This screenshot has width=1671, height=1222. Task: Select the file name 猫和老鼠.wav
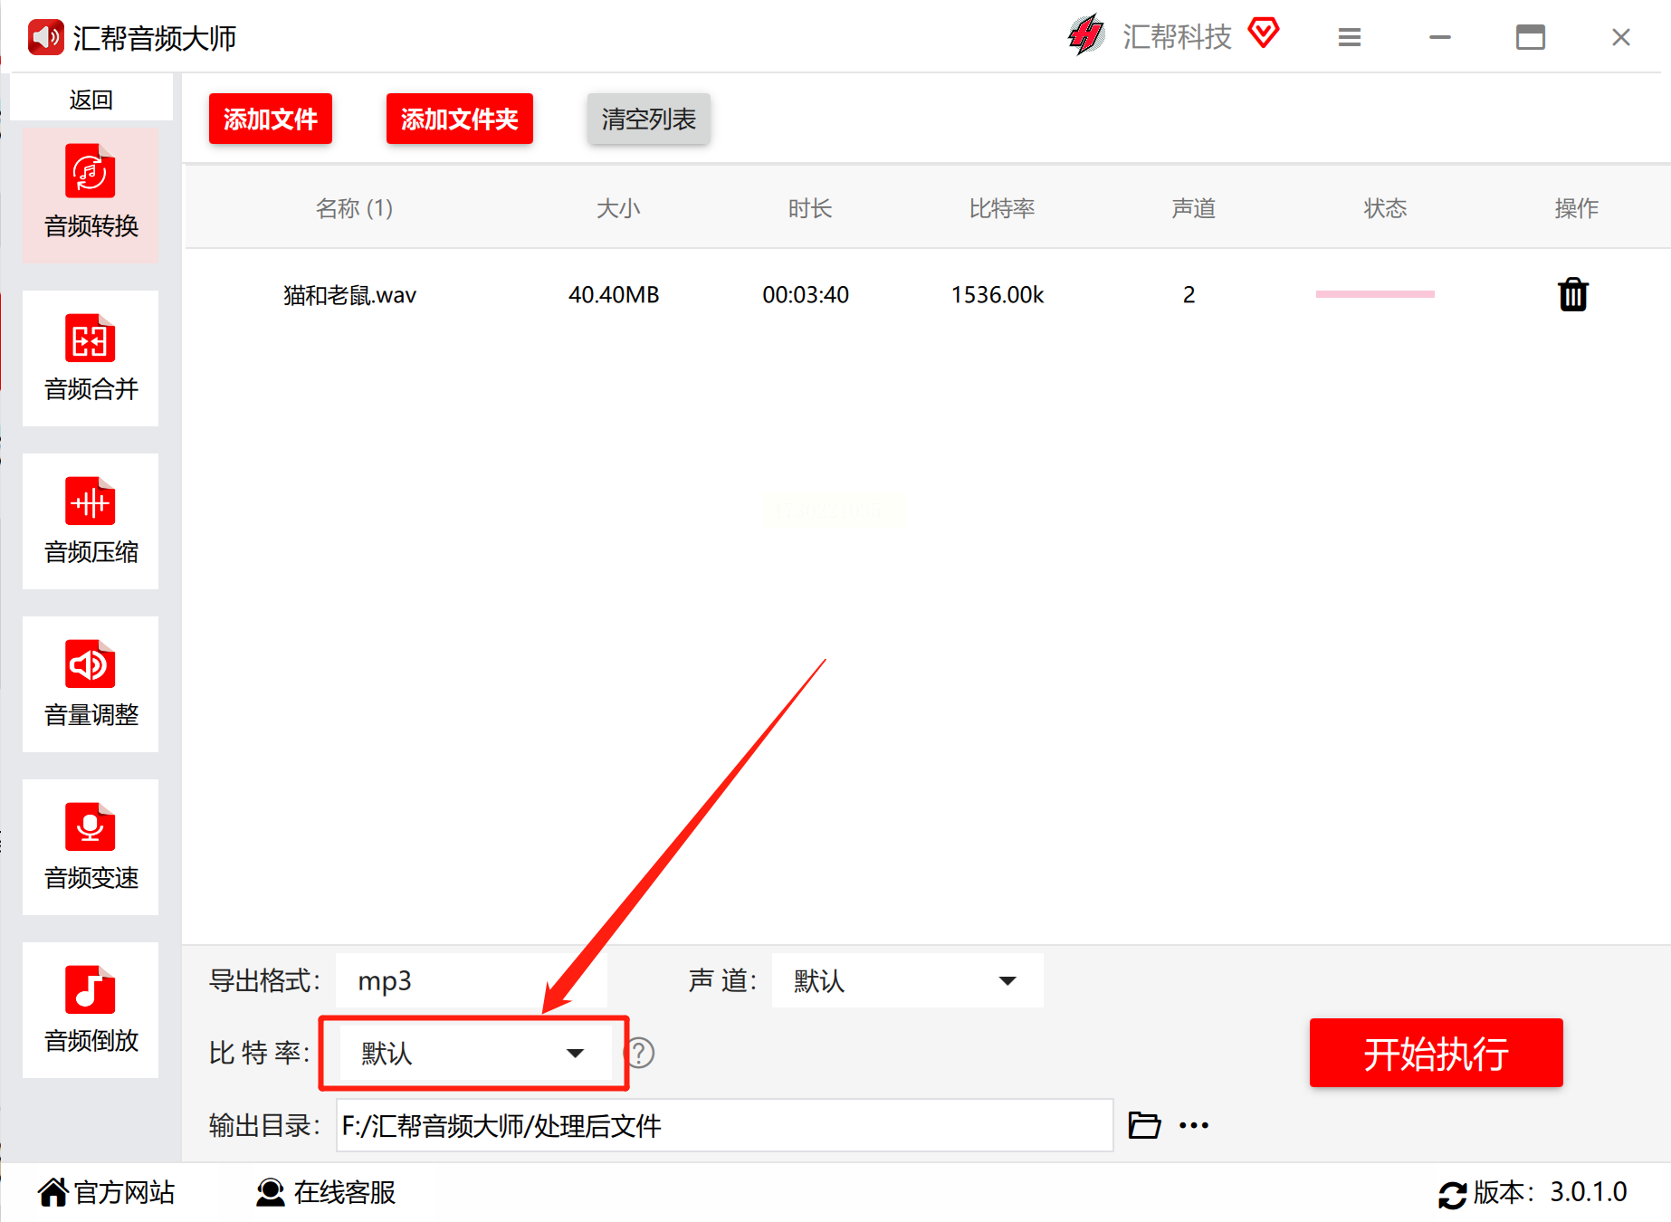click(349, 295)
